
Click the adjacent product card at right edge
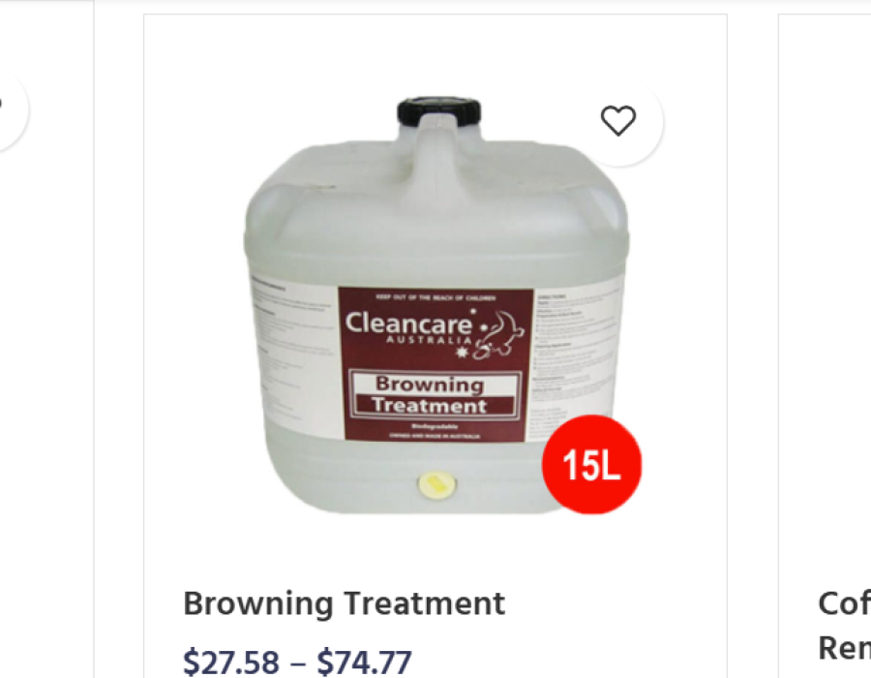[825, 346]
